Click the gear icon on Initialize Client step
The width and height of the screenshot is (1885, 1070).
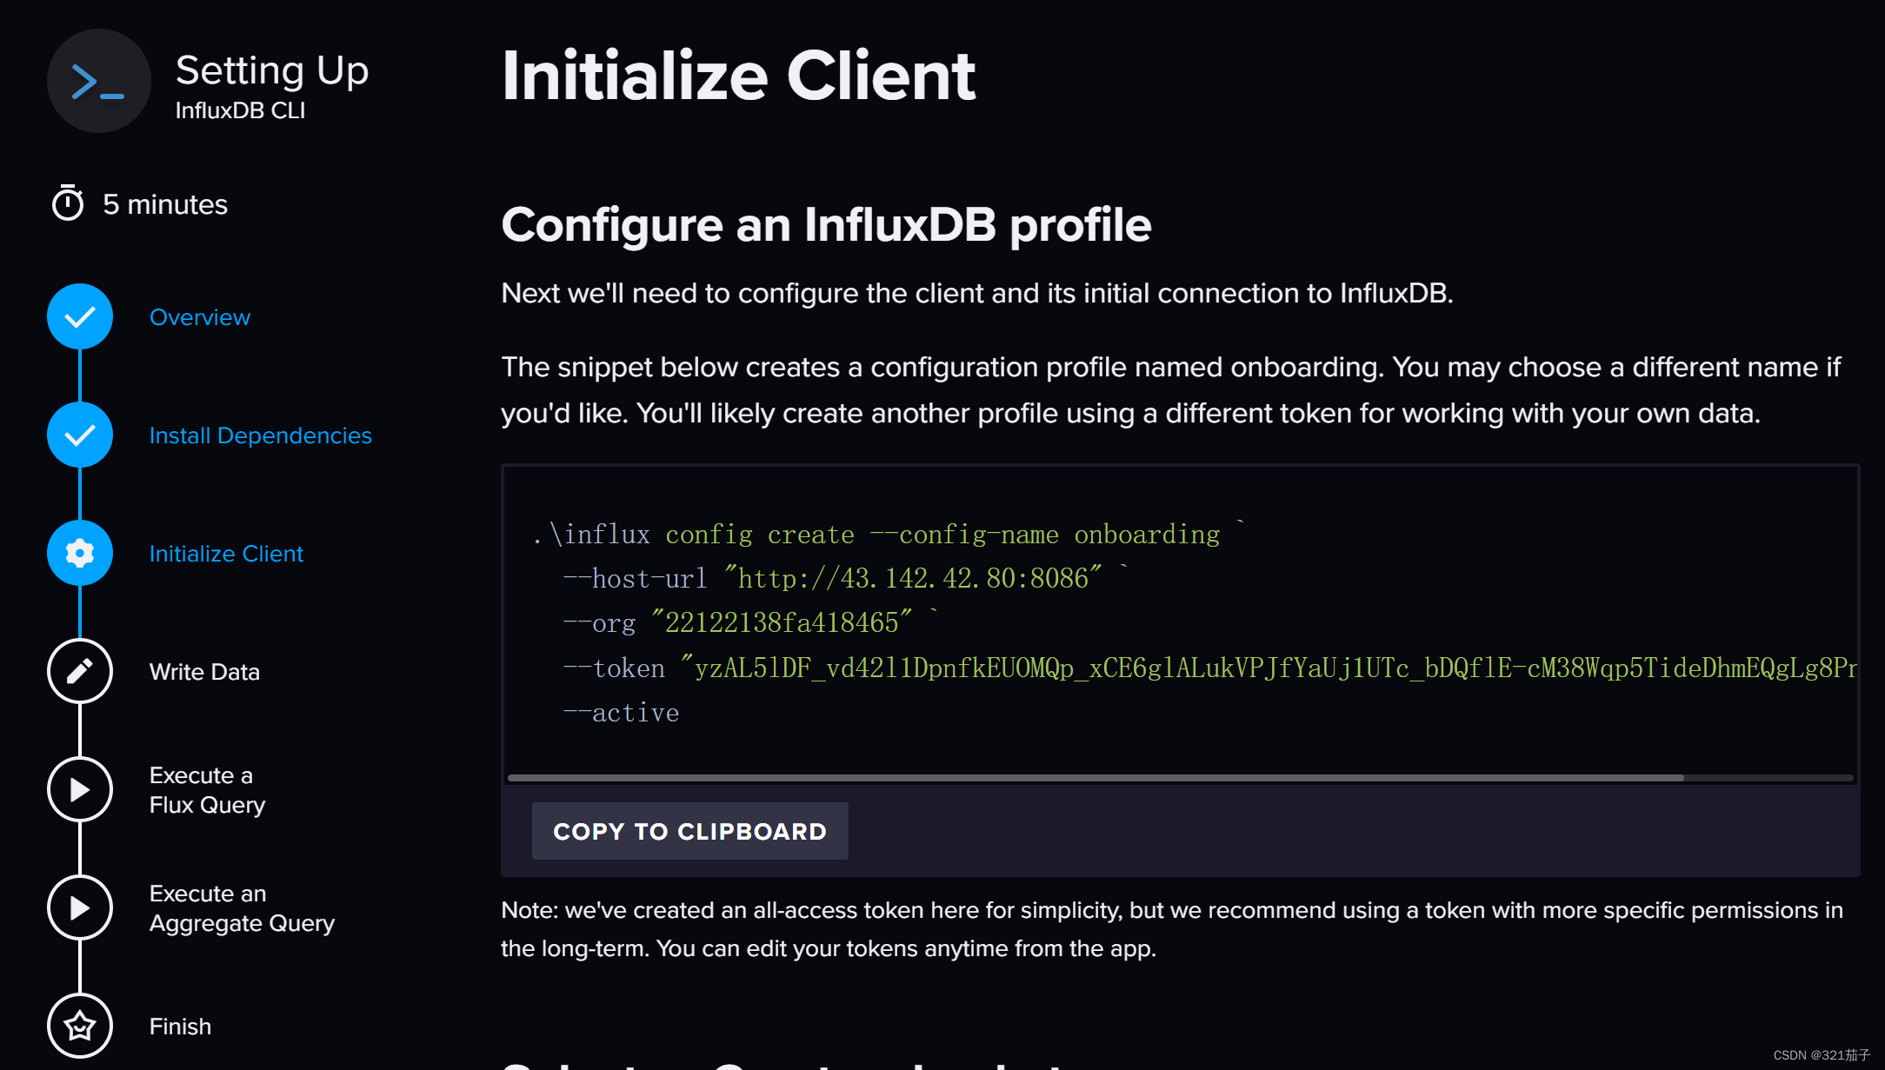(x=79, y=553)
